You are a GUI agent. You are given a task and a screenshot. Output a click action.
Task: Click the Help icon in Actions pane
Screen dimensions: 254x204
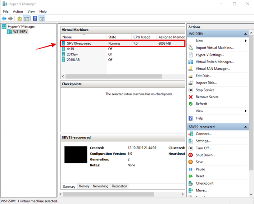point(191,118)
